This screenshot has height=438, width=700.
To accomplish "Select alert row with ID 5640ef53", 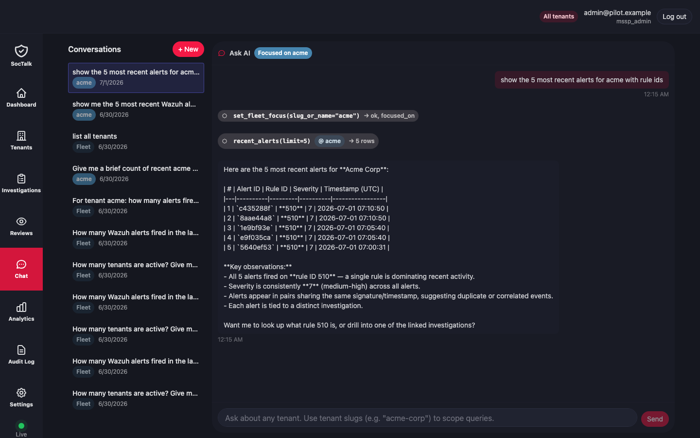I will click(x=307, y=247).
